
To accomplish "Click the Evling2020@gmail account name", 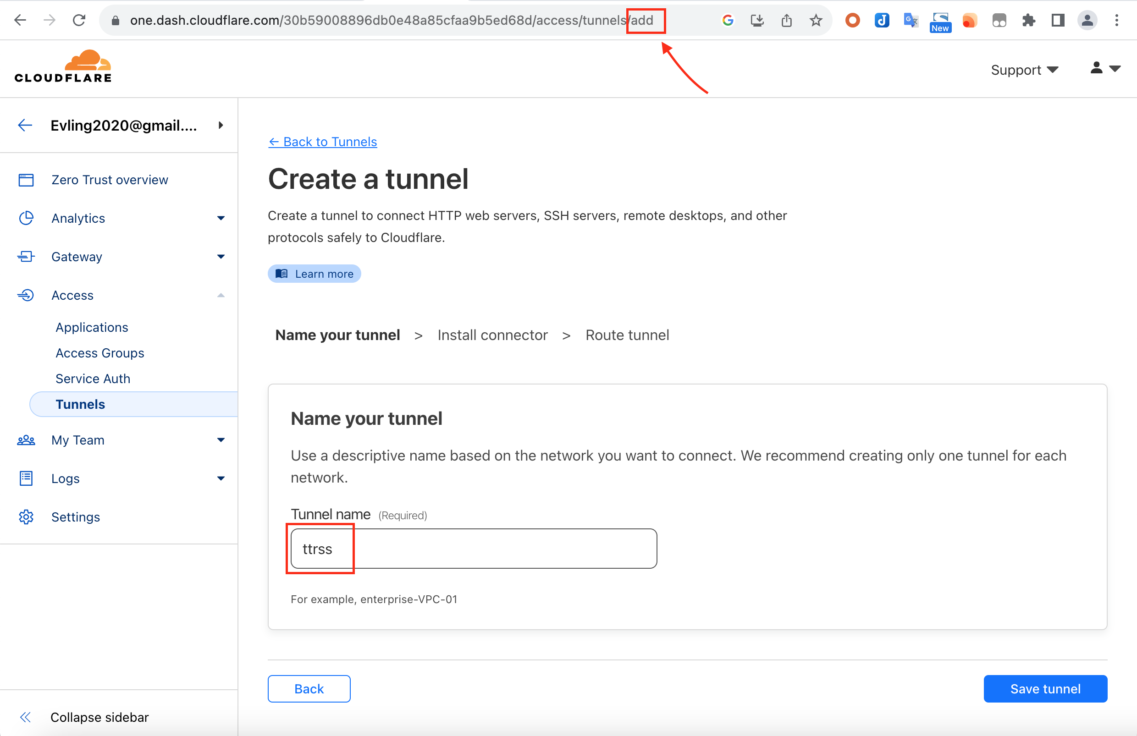I will 124,125.
